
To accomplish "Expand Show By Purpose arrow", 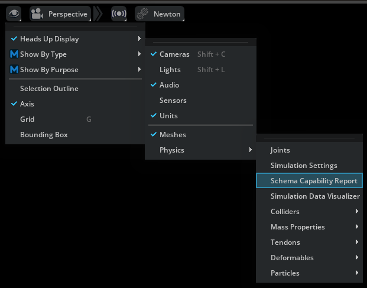I will coord(139,69).
